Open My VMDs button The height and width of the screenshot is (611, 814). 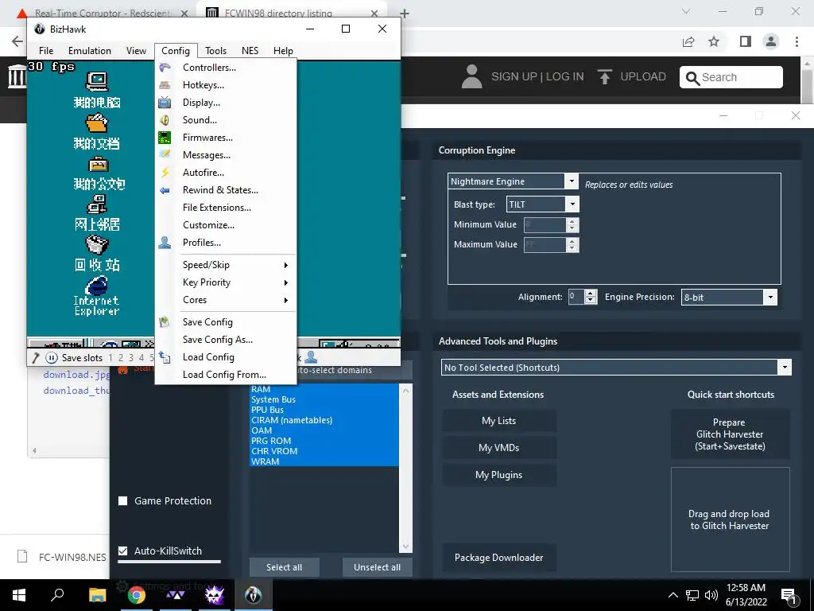point(499,448)
